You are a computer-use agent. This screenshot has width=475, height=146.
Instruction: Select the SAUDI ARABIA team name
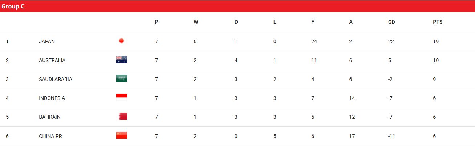(56, 79)
